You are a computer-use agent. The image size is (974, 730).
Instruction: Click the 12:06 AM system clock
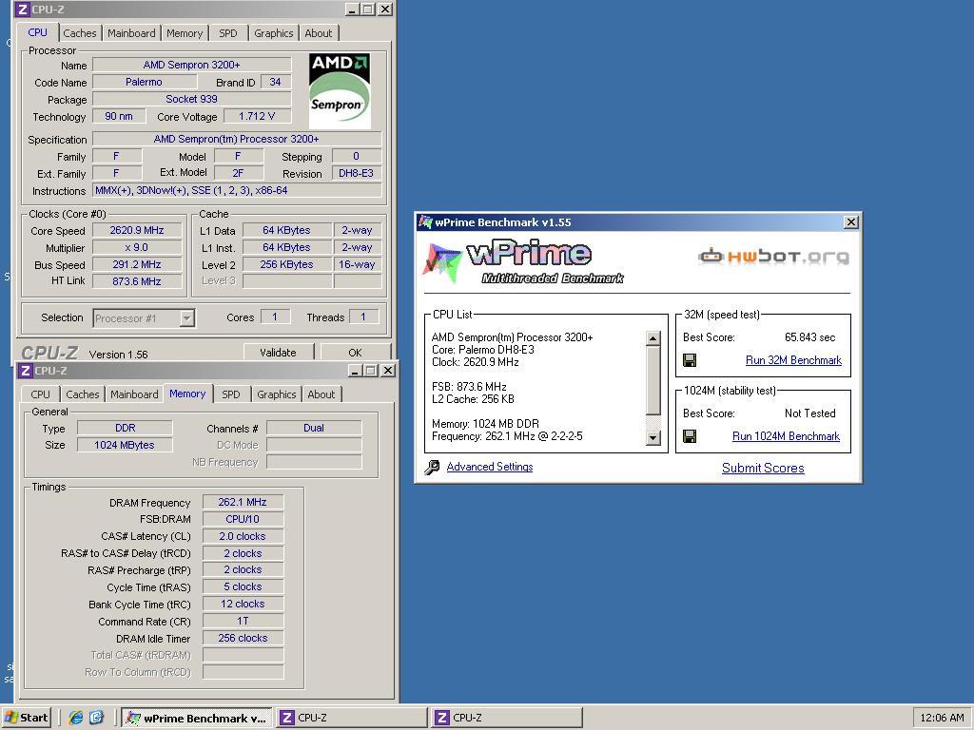pos(942,718)
